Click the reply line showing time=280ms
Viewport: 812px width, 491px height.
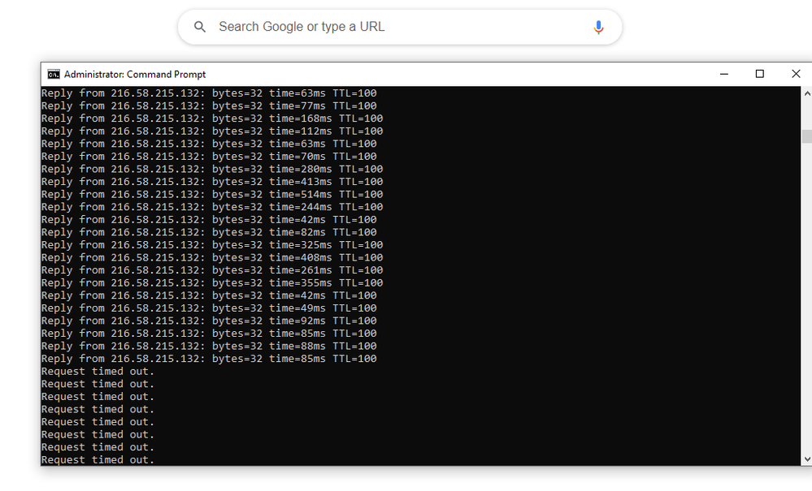tap(211, 170)
